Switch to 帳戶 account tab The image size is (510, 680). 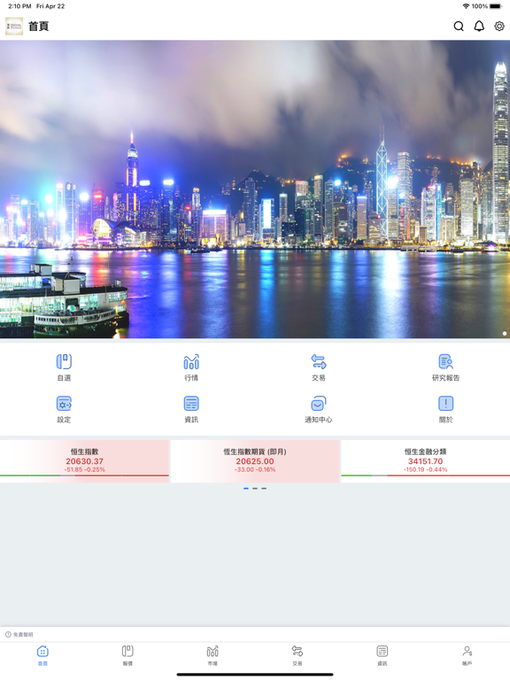coord(467,655)
